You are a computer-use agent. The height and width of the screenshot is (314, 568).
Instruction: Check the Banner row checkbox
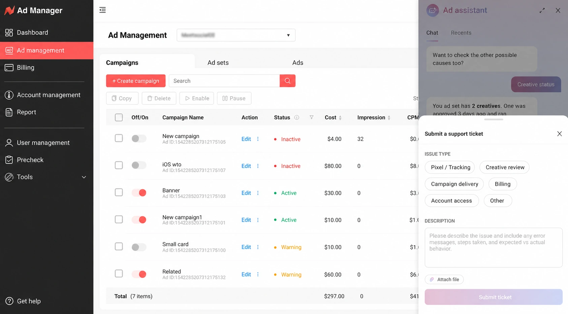pyautogui.click(x=119, y=192)
